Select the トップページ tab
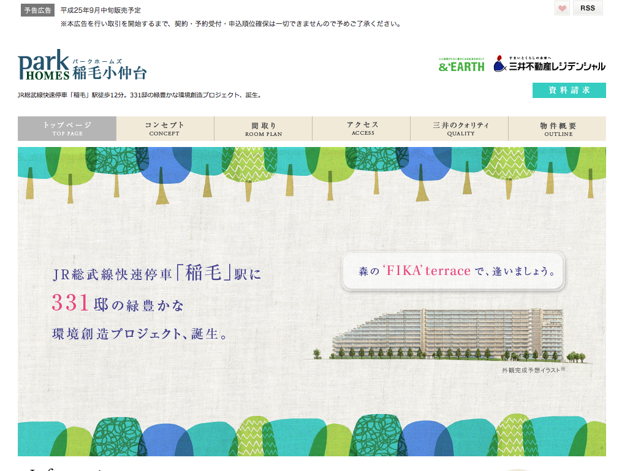This screenshot has width=630, height=471. click(67, 129)
